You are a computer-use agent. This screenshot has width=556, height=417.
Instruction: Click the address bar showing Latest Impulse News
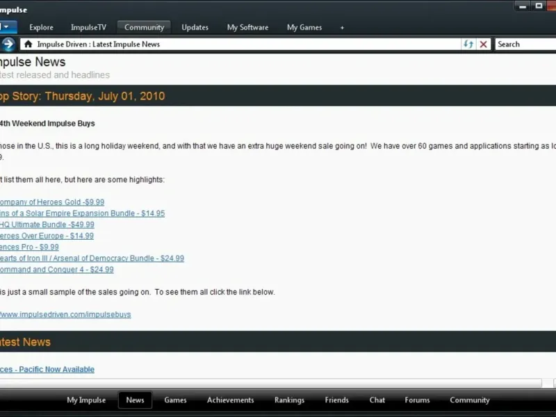pyautogui.click(x=240, y=44)
